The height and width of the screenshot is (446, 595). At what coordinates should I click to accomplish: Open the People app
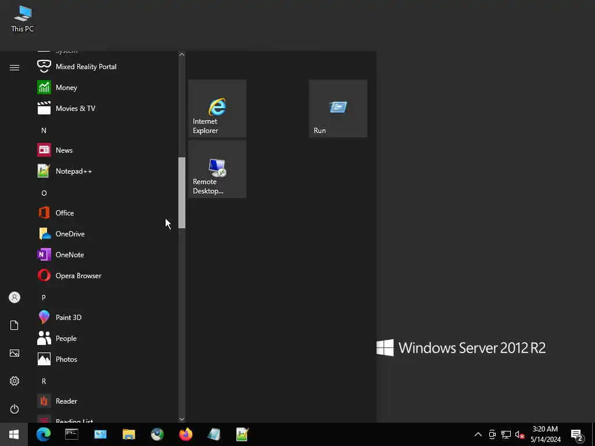pyautogui.click(x=106, y=339)
